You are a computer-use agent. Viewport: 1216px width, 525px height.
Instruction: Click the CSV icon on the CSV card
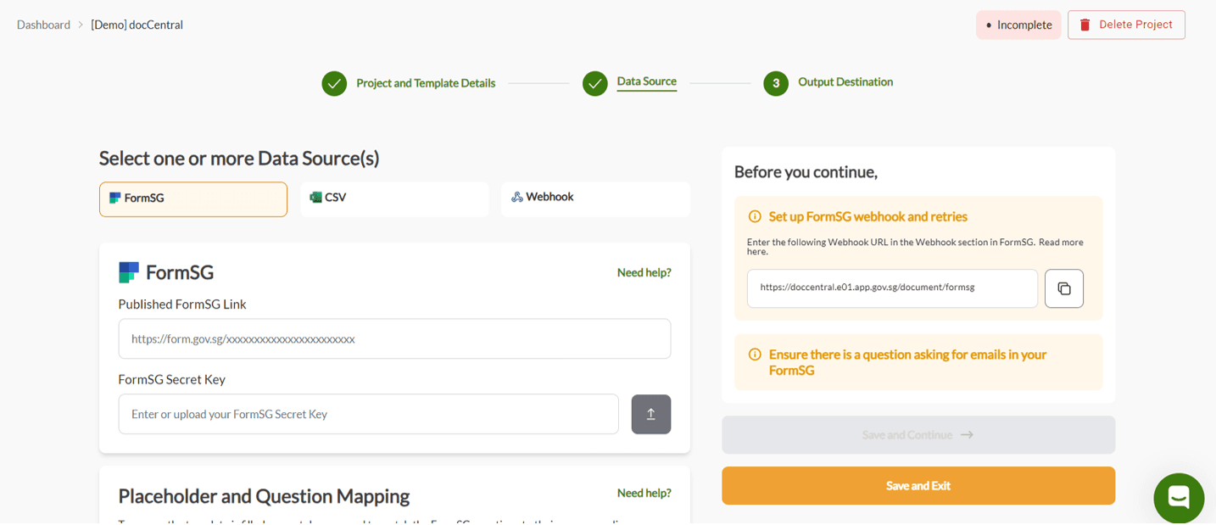(315, 196)
